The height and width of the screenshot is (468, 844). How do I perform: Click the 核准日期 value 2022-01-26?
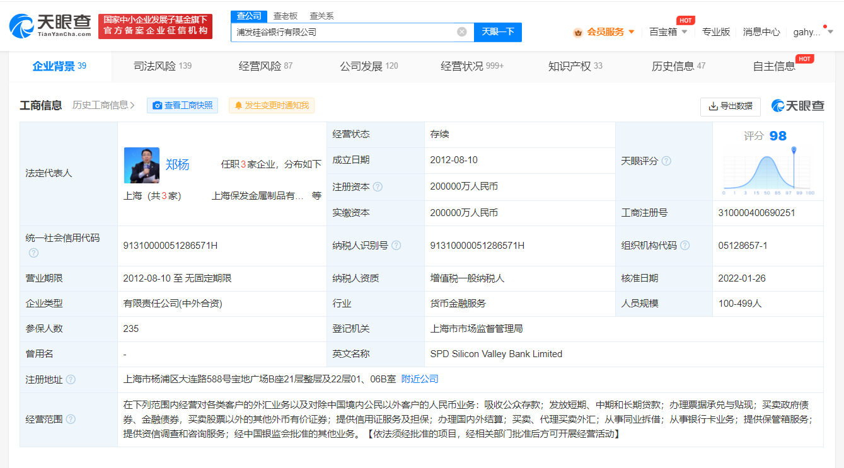tap(742, 278)
